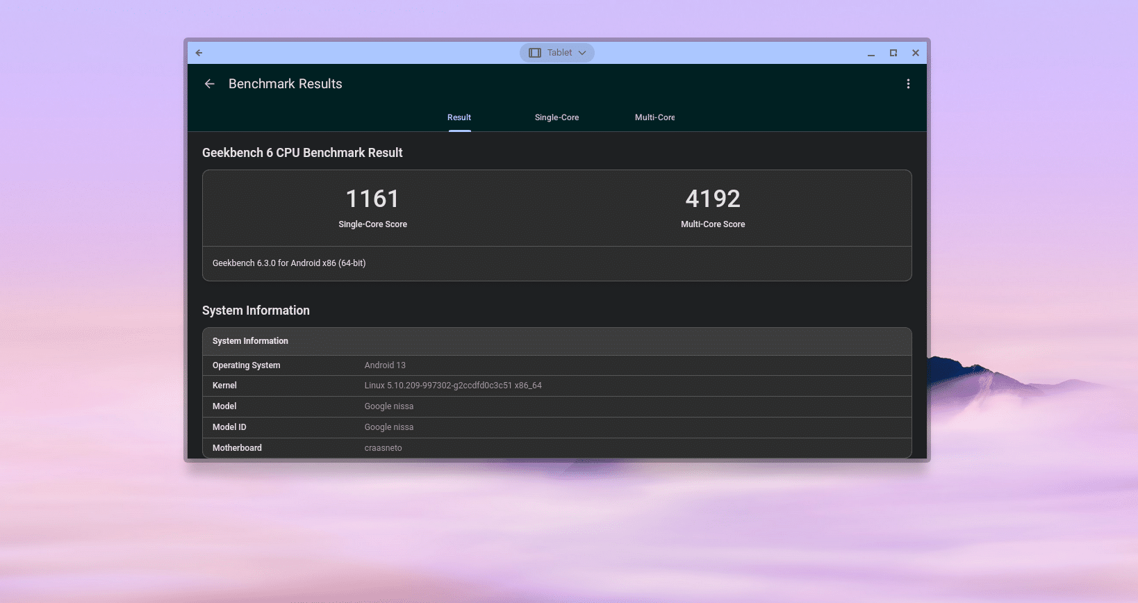The image size is (1138, 603).
Task: Click the back arrow in the window title bar
Action: 199,53
